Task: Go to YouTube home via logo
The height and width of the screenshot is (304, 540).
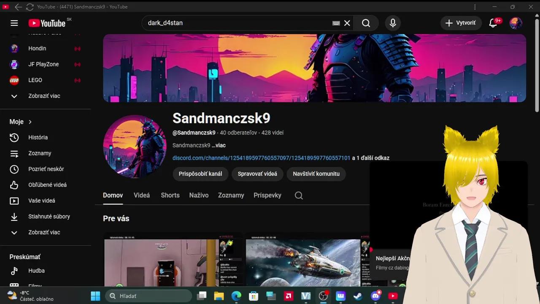Action: pyautogui.click(x=47, y=23)
